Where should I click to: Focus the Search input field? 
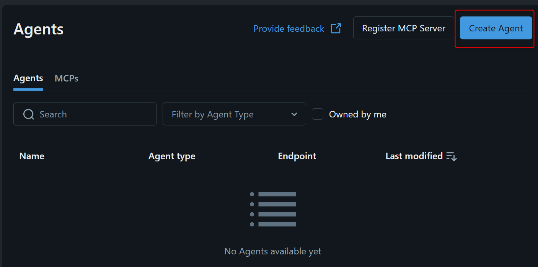[x=96, y=114]
